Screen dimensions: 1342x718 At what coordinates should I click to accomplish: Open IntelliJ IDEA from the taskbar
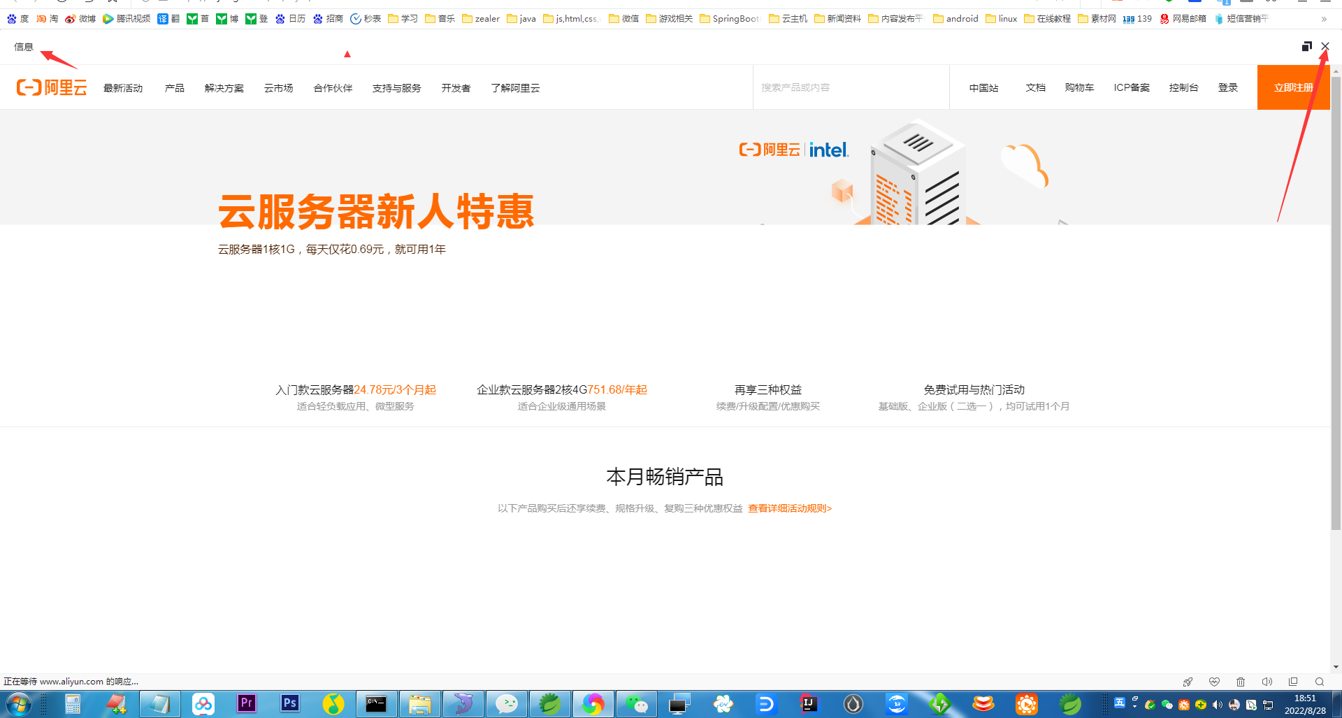tap(809, 704)
